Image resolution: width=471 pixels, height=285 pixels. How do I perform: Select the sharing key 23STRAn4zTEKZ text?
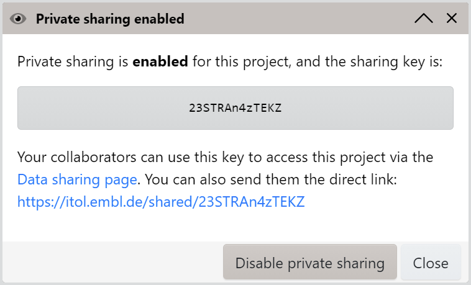[235, 107]
